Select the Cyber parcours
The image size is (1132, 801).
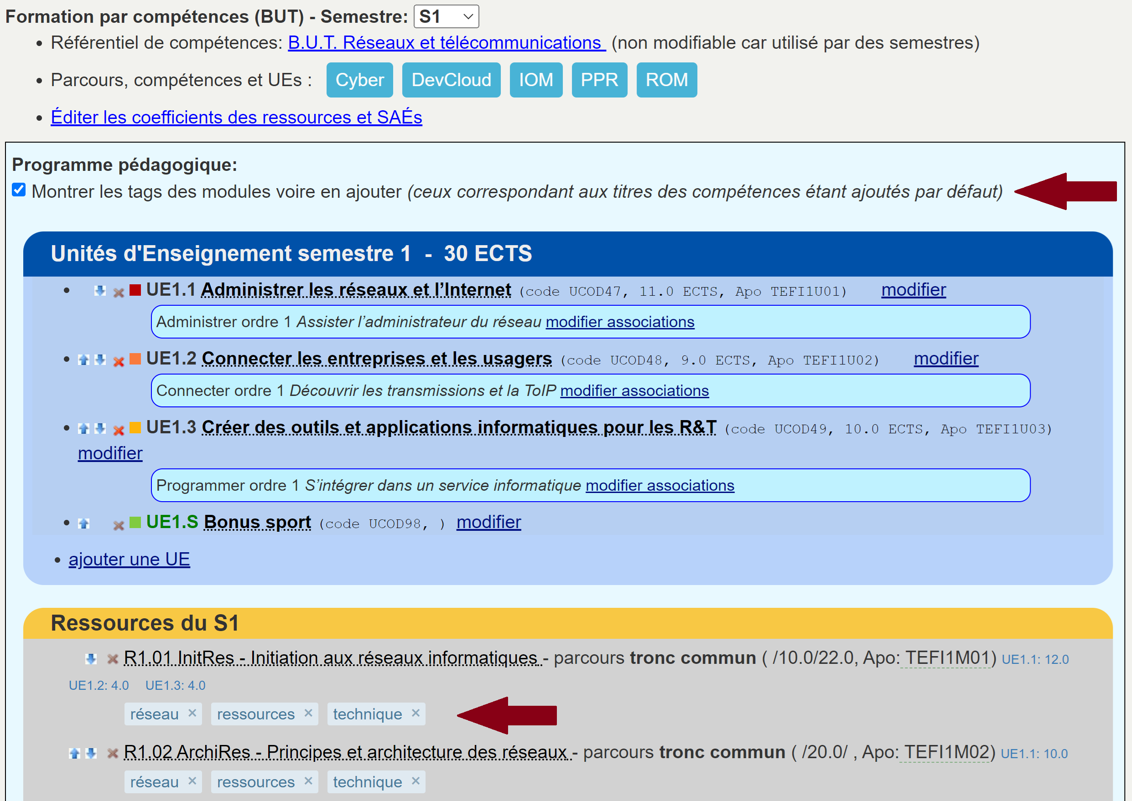[359, 80]
